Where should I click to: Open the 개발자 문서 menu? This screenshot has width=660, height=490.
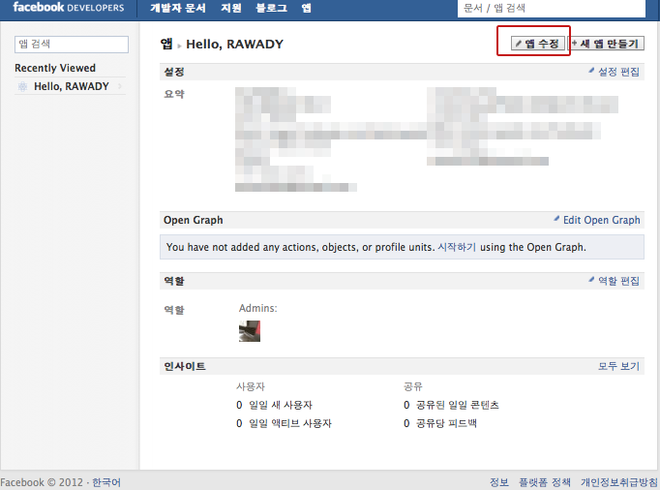(x=178, y=8)
